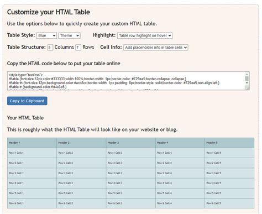Open the Blue table style color dropdown
This screenshot has width=262, height=214.
point(46,35)
